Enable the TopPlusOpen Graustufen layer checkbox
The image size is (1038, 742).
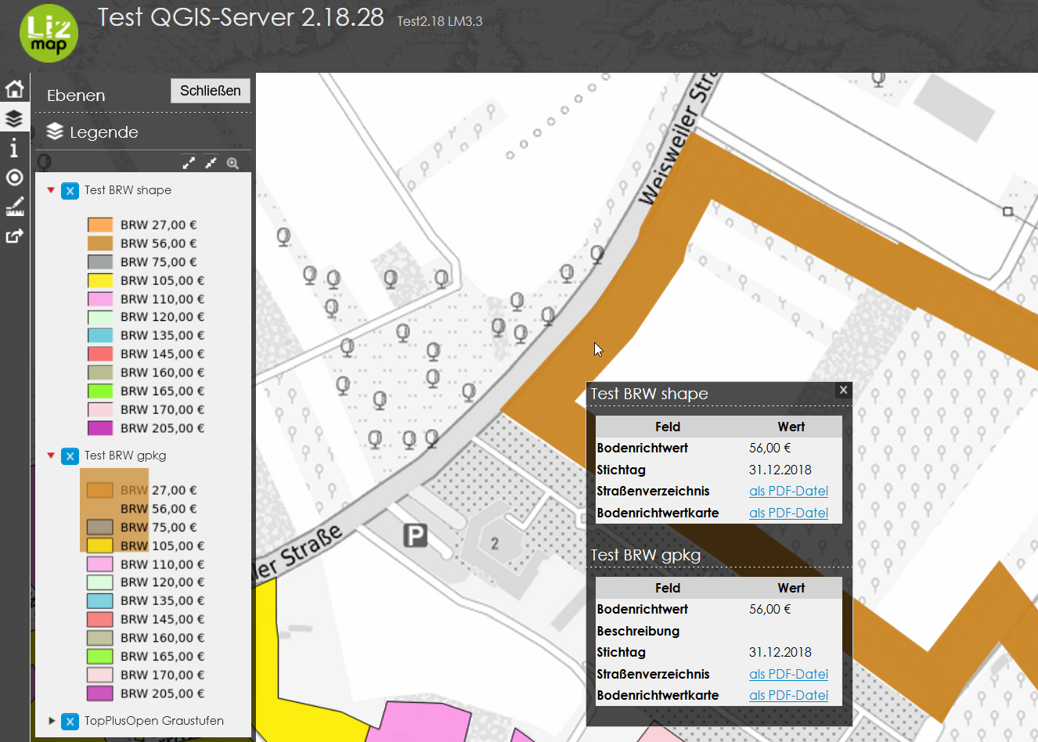pos(70,721)
